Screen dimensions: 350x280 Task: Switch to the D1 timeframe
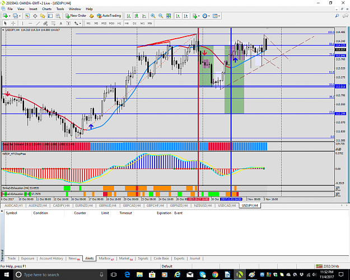(x=134, y=23)
